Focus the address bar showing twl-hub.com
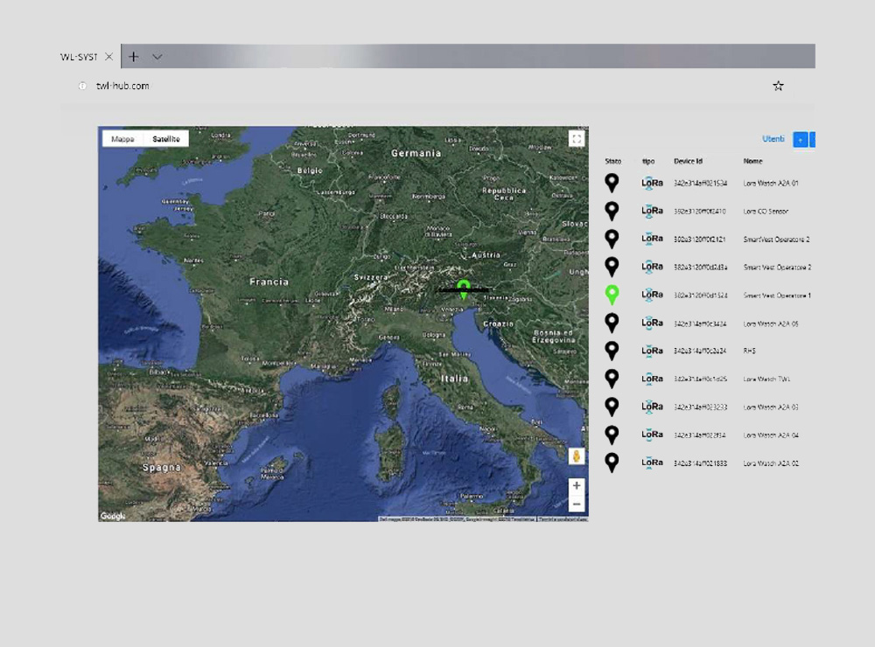The width and height of the screenshot is (875, 647). point(122,86)
